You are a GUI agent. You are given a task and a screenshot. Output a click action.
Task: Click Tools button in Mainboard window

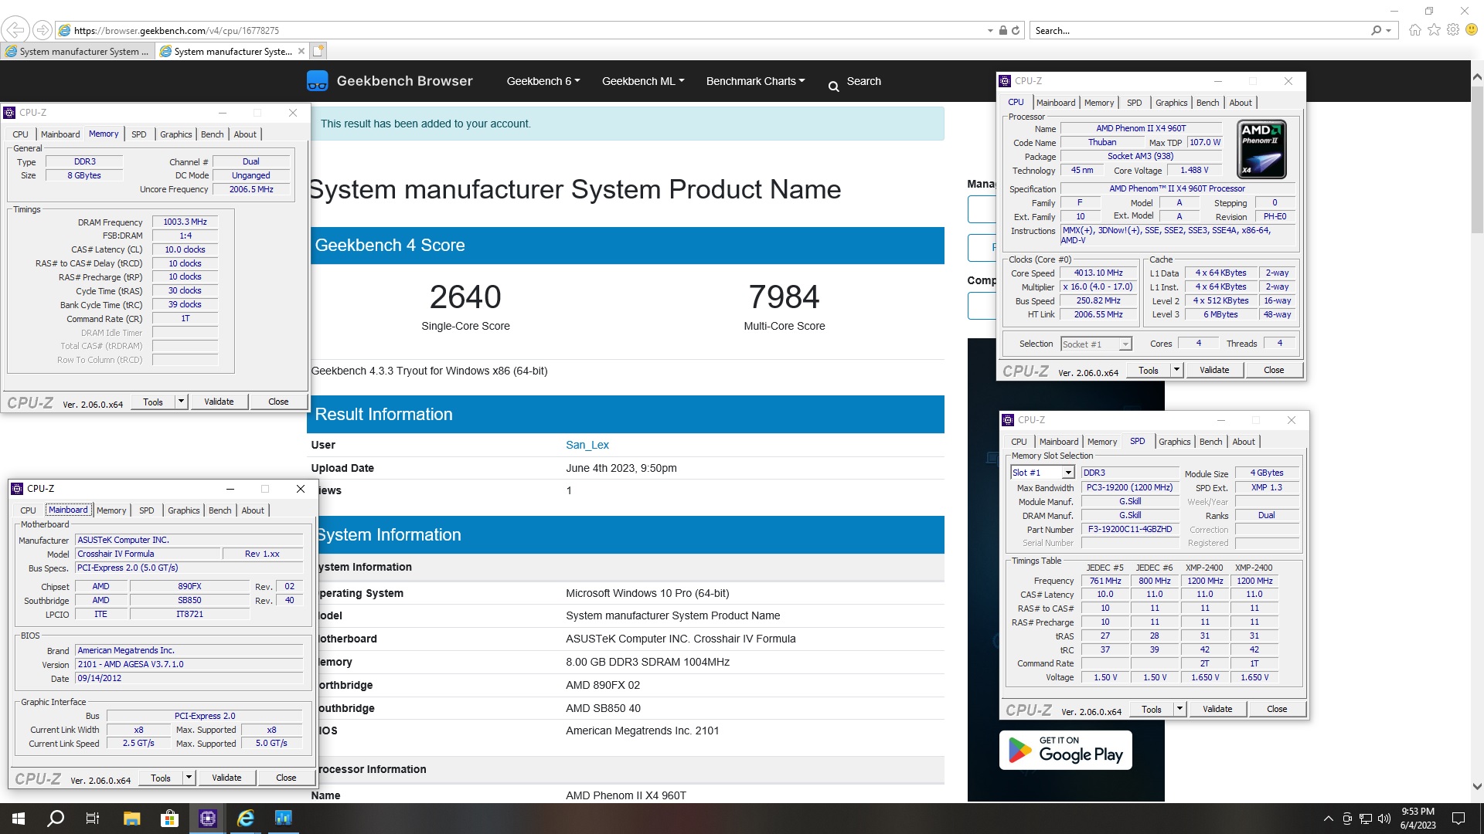coord(161,778)
